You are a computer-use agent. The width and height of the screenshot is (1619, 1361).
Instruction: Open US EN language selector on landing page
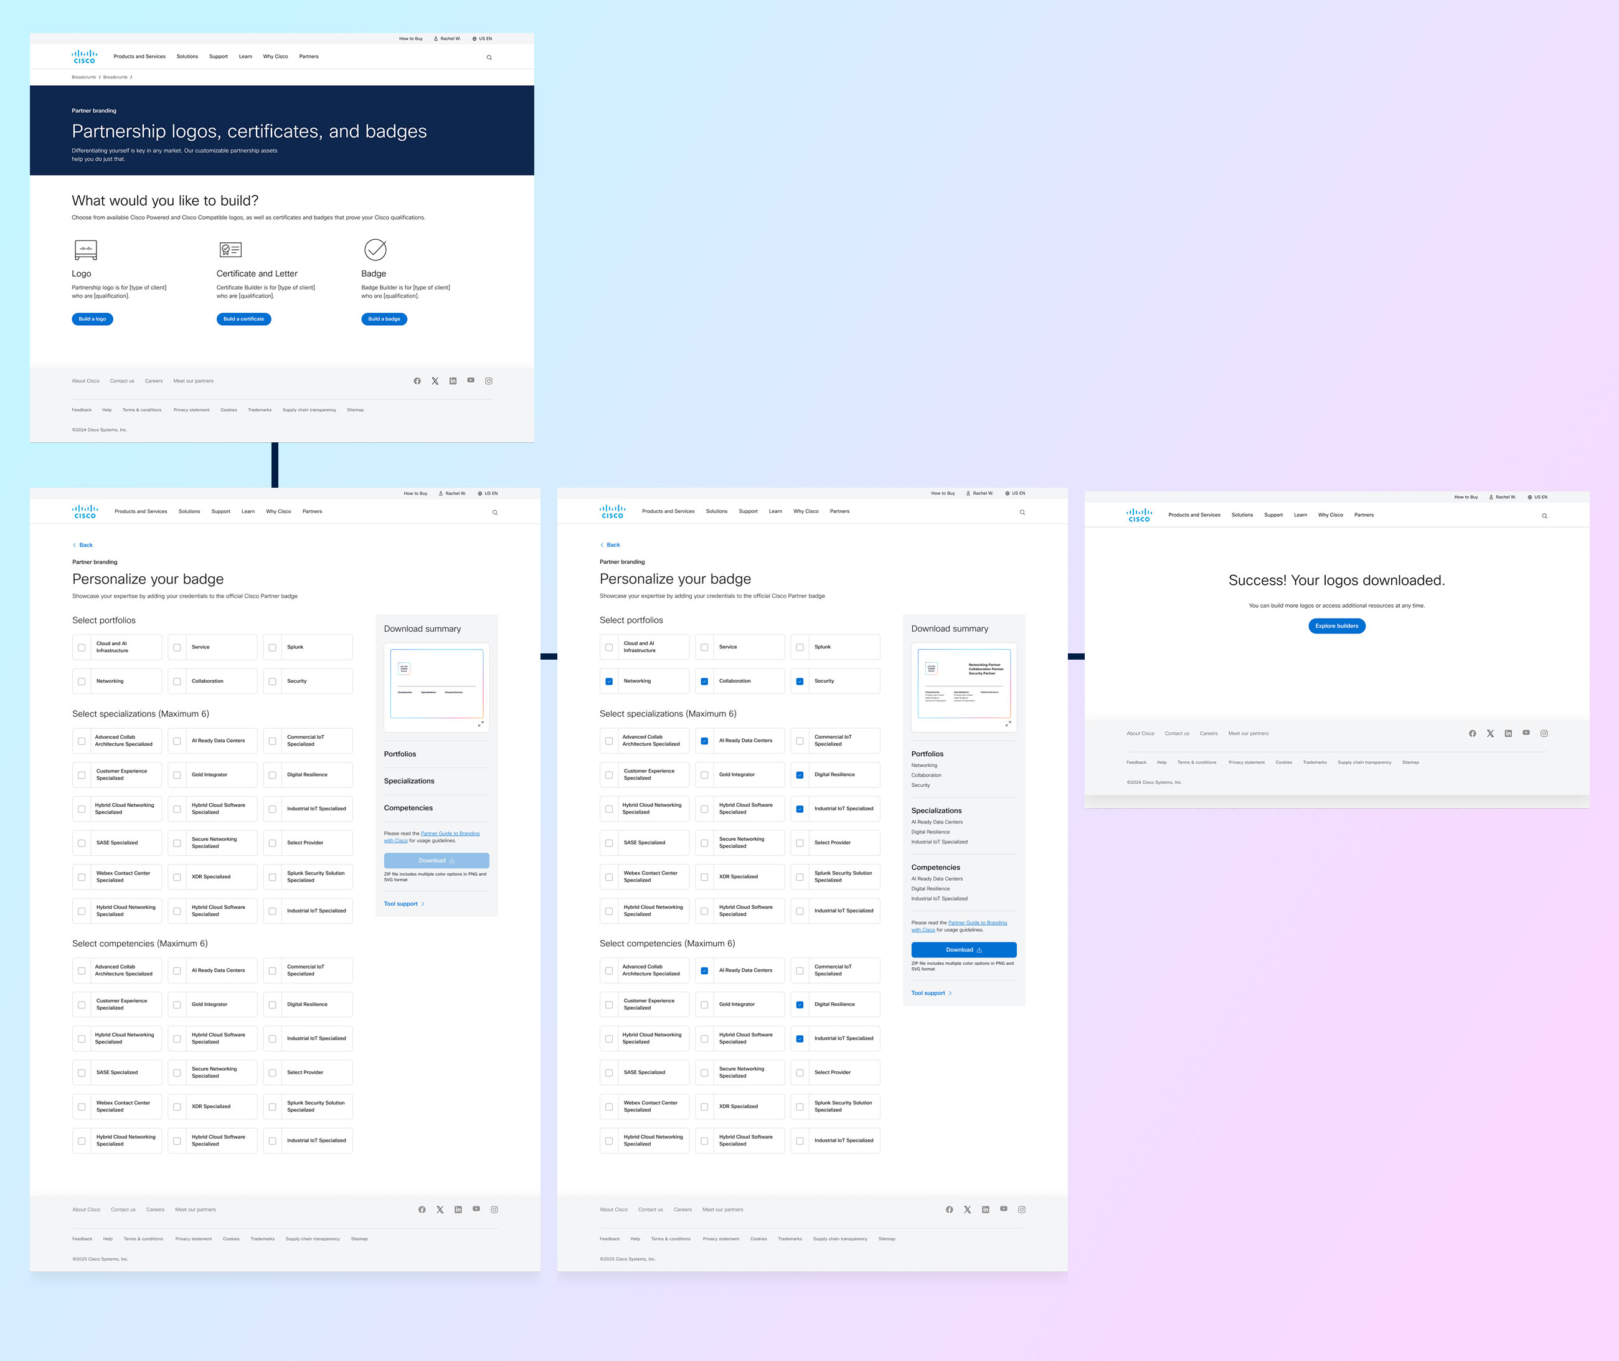coord(482,39)
